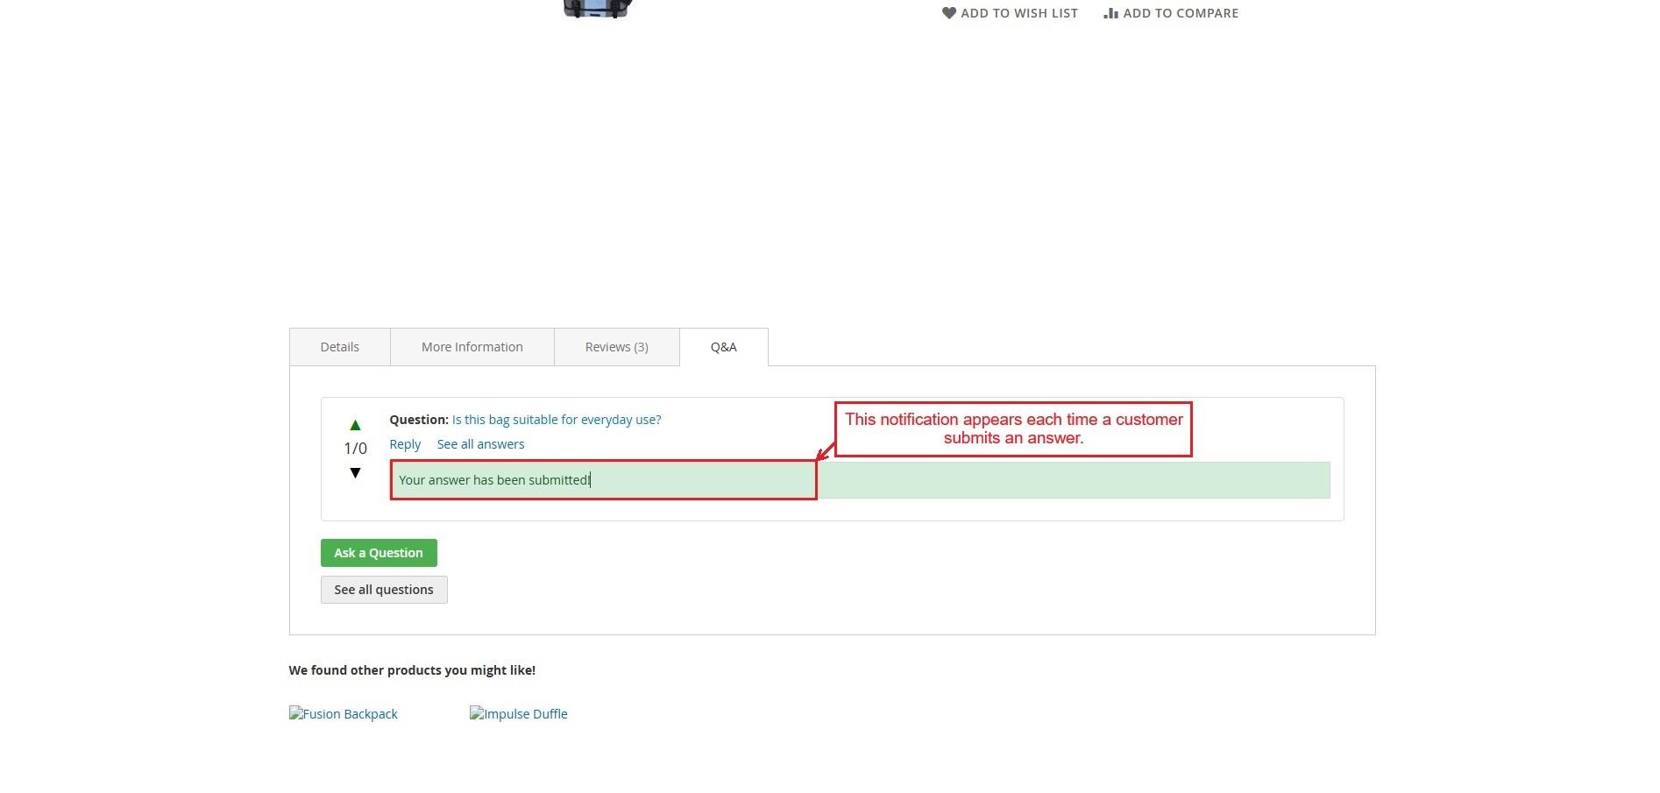Screen dimensions: 1660x793
Task: Click the Fusion Backpack product image
Action: tap(343, 714)
